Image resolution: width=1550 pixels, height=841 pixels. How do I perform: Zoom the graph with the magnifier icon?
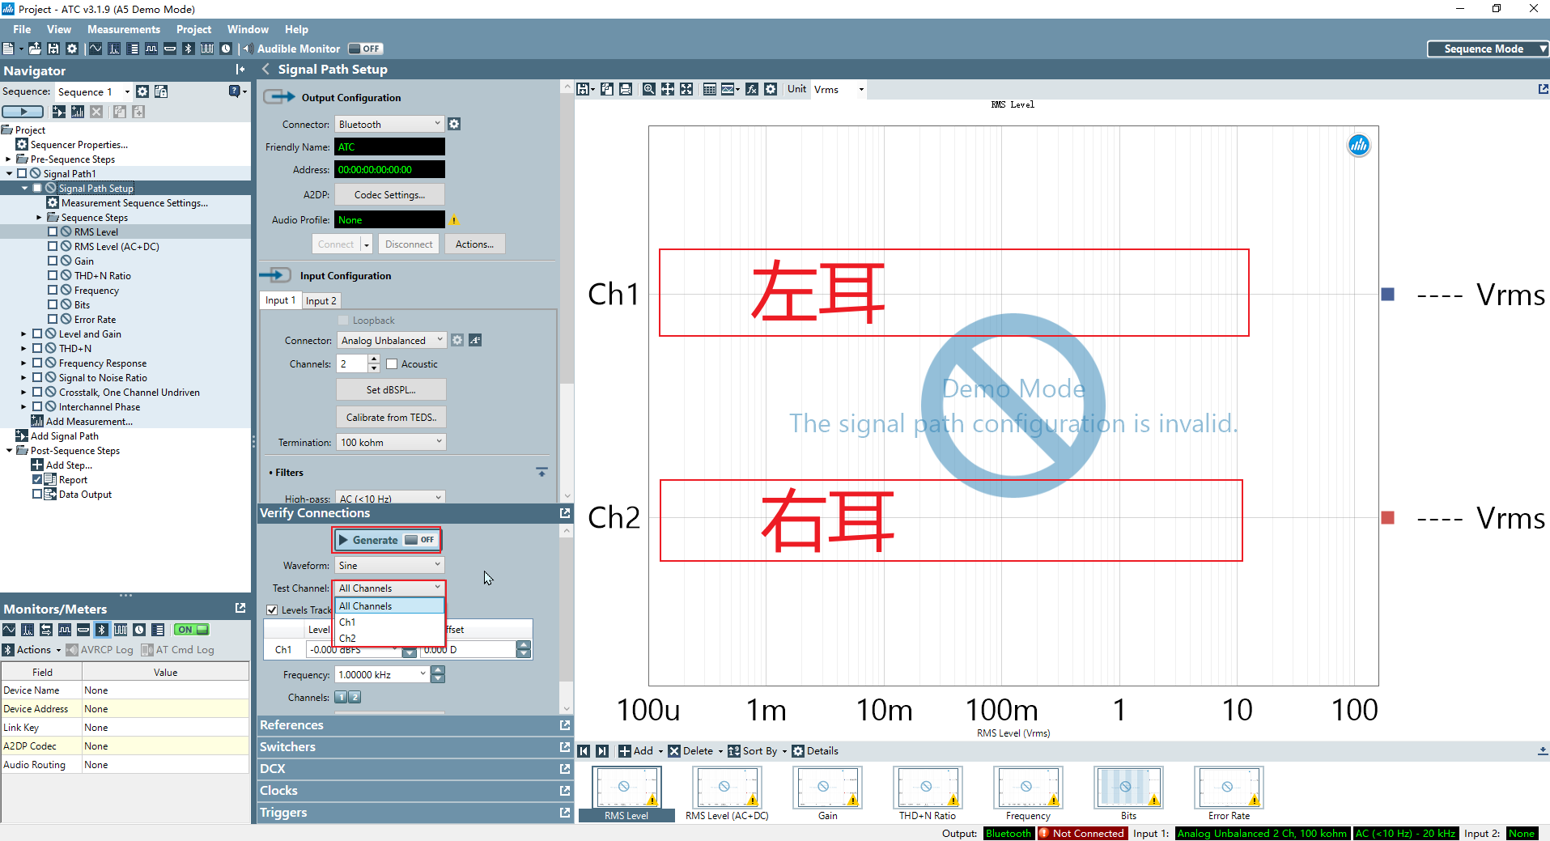[x=649, y=89]
